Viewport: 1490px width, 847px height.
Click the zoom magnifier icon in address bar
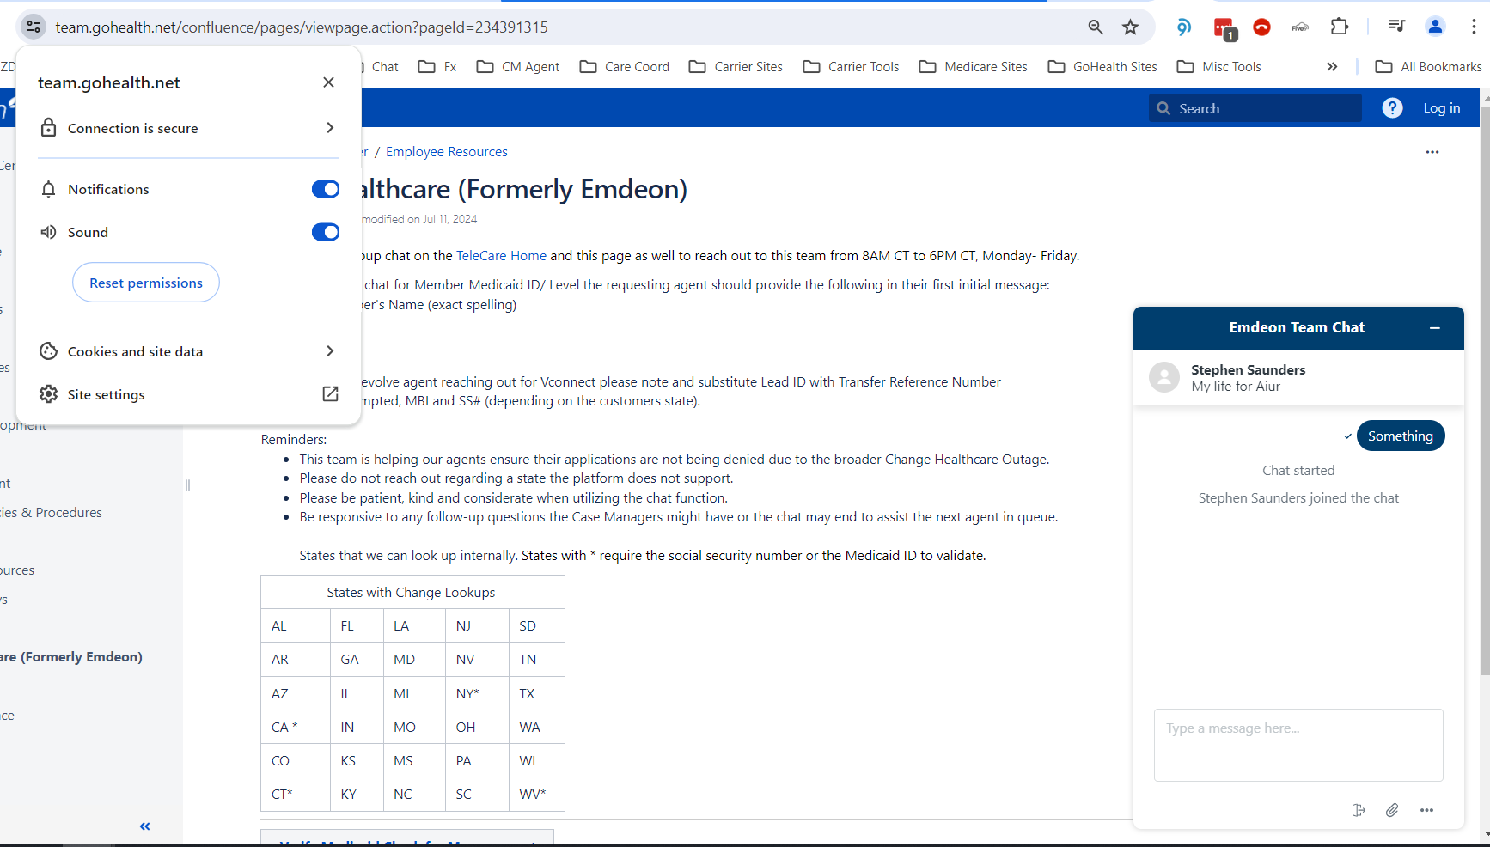tap(1096, 27)
